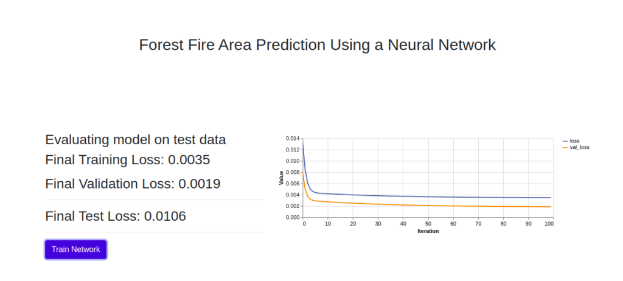Click the Final Validation Loss text

pyautogui.click(x=133, y=184)
